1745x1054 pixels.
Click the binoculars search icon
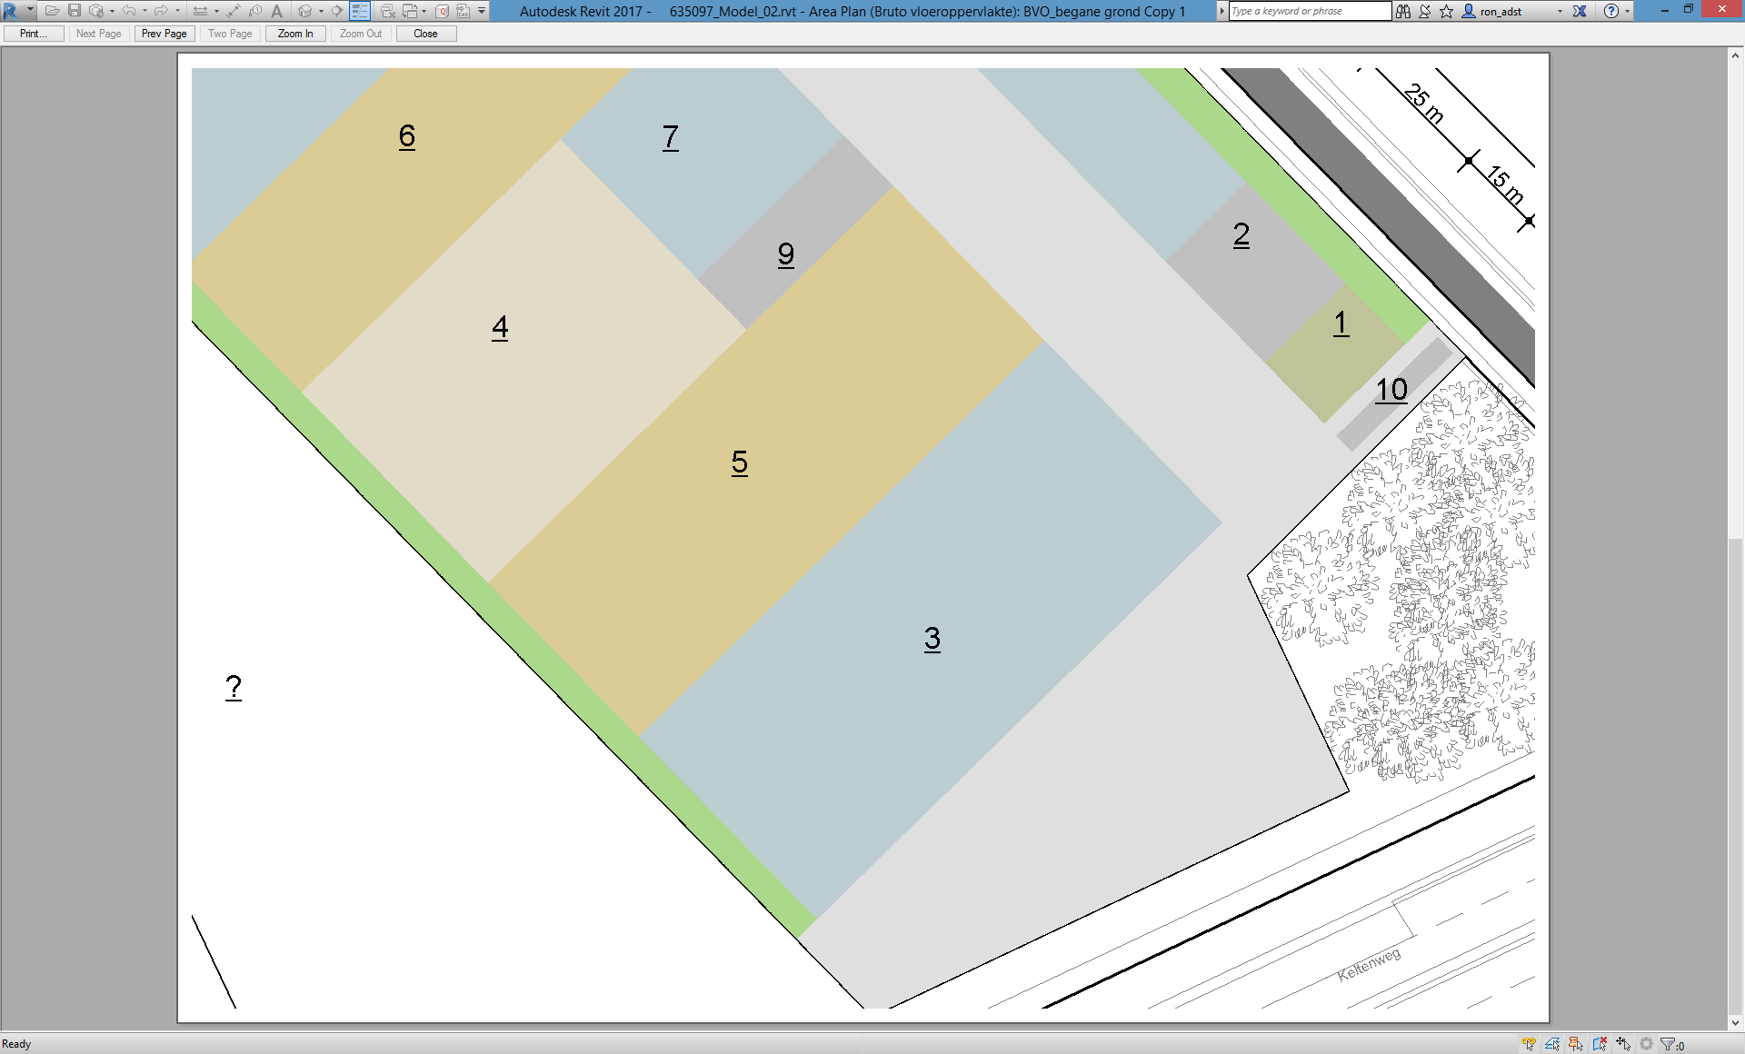(1403, 11)
